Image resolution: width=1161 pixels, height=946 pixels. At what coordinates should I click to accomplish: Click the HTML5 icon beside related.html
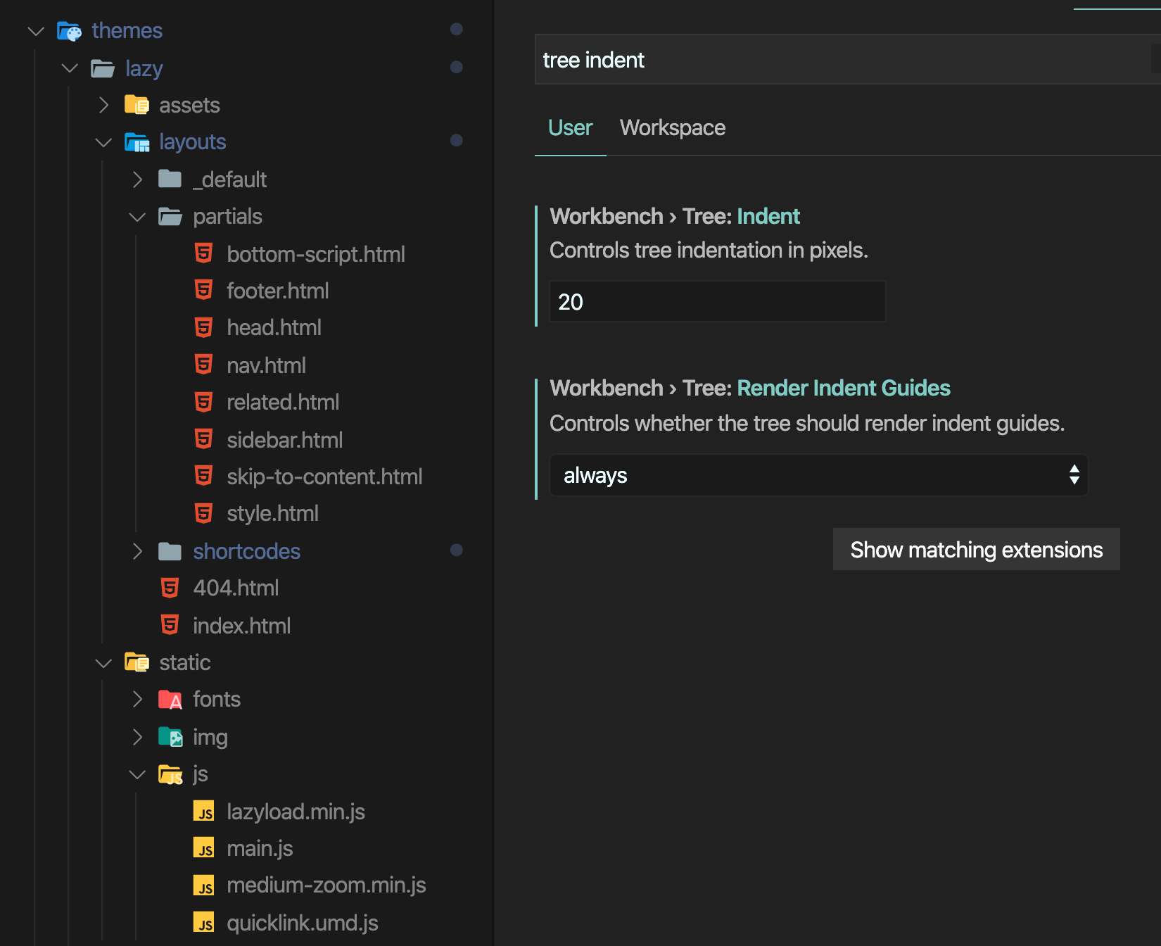click(x=203, y=402)
